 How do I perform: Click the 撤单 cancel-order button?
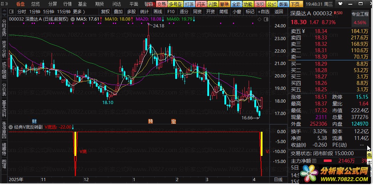tap(224, 4)
